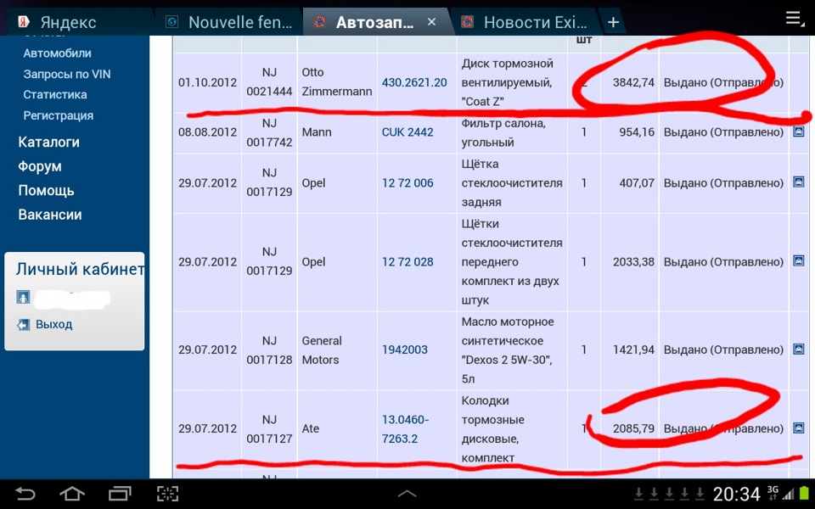Image resolution: width=815 pixels, height=509 pixels.
Task: Click the details icon in 12 72 006 row
Action: [799, 182]
